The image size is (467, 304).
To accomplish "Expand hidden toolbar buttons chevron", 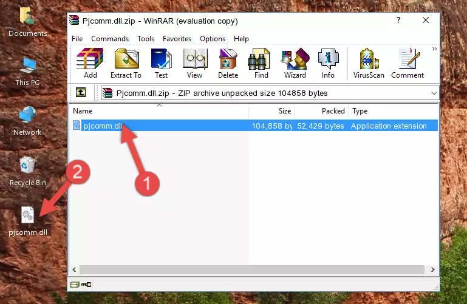I will 435,49.
